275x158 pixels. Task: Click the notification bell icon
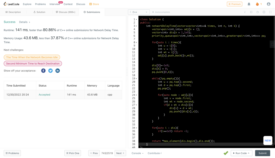(249, 4)
